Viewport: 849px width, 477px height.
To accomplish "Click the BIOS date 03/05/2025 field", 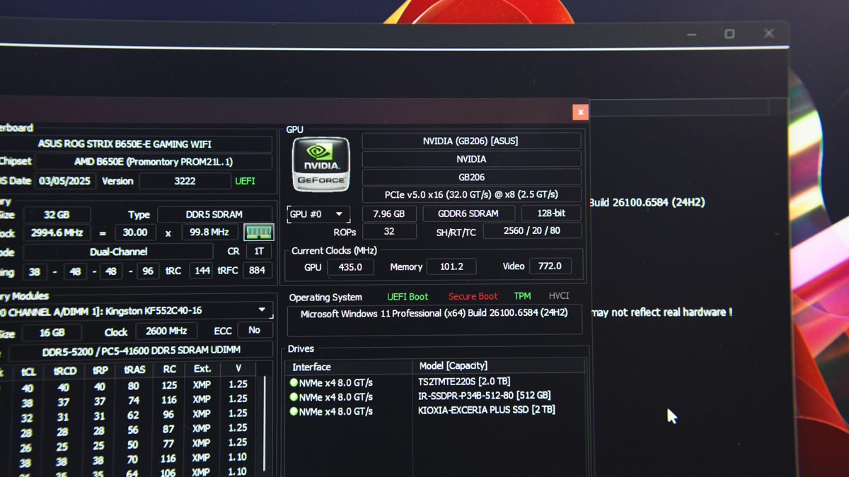I will pos(65,181).
